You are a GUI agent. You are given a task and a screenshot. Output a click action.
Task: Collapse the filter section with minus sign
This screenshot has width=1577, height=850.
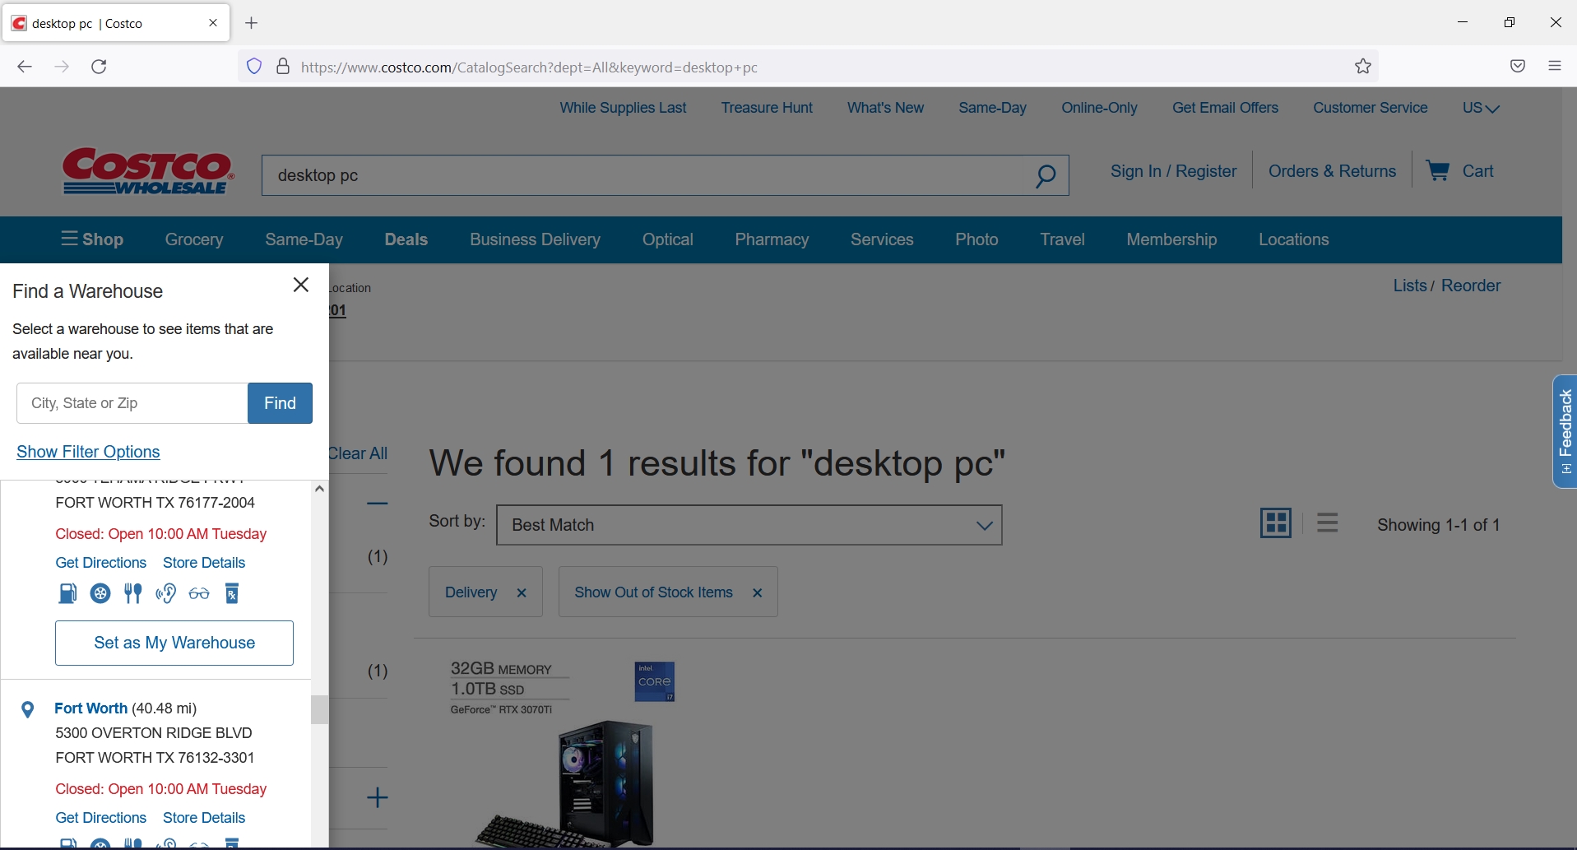[x=377, y=503]
